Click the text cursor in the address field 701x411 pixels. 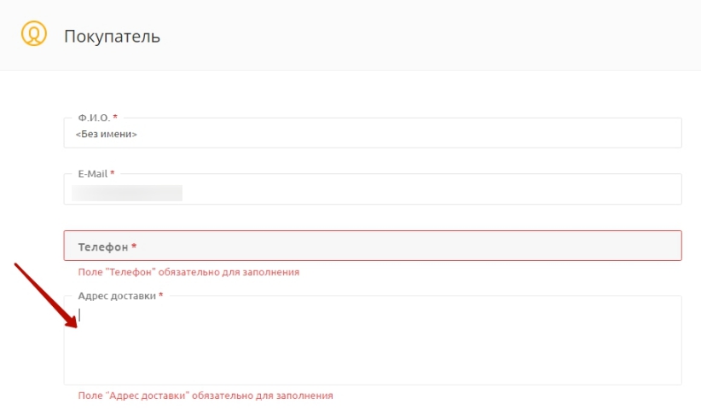pyautogui.click(x=79, y=314)
